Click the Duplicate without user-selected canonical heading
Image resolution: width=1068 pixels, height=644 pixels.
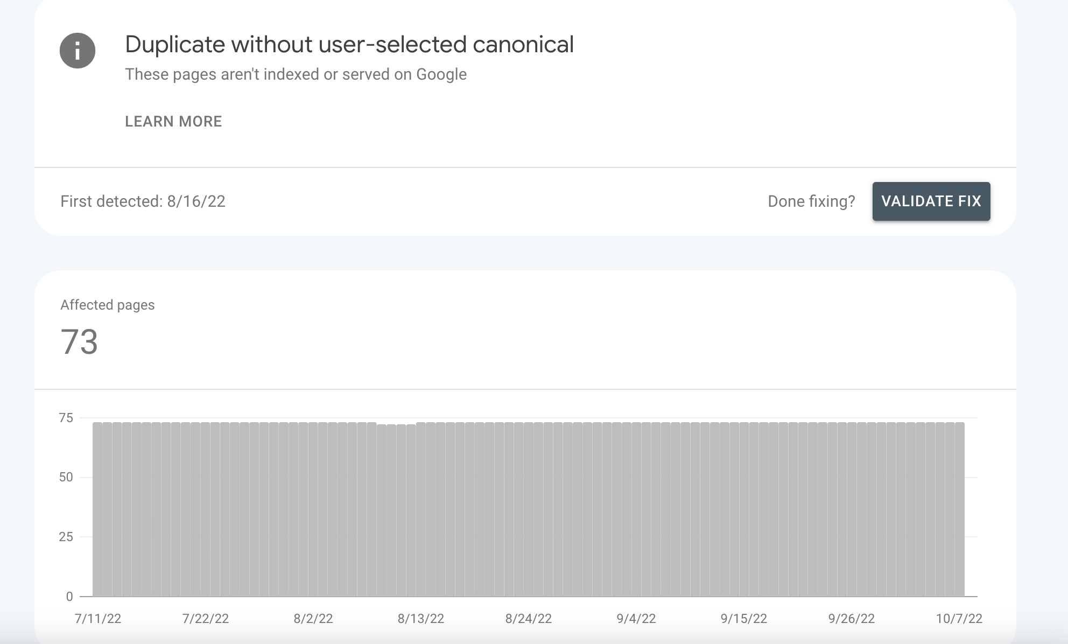pyautogui.click(x=349, y=44)
